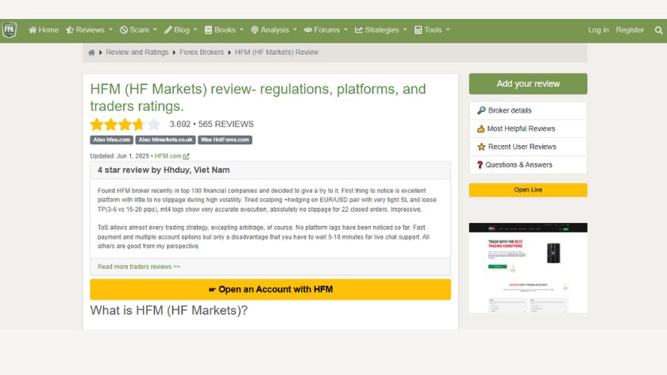
Task: Expand the Forums dropdown arrow
Action: [x=346, y=29]
